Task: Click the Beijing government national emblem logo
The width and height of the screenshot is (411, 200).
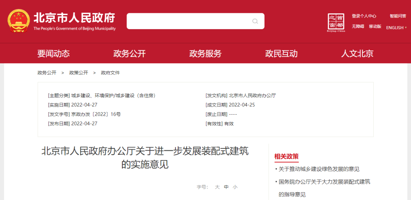Action: pyautogui.click(x=19, y=20)
